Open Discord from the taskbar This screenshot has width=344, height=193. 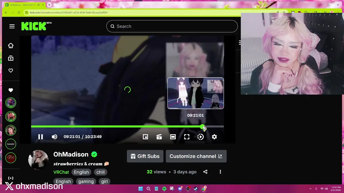tap(180, 189)
